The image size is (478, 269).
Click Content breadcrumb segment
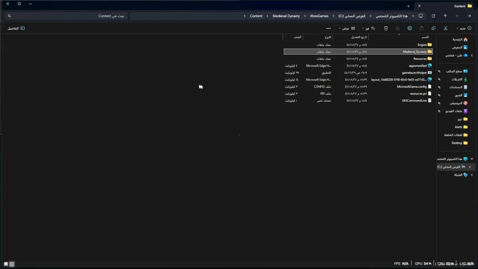click(x=256, y=16)
